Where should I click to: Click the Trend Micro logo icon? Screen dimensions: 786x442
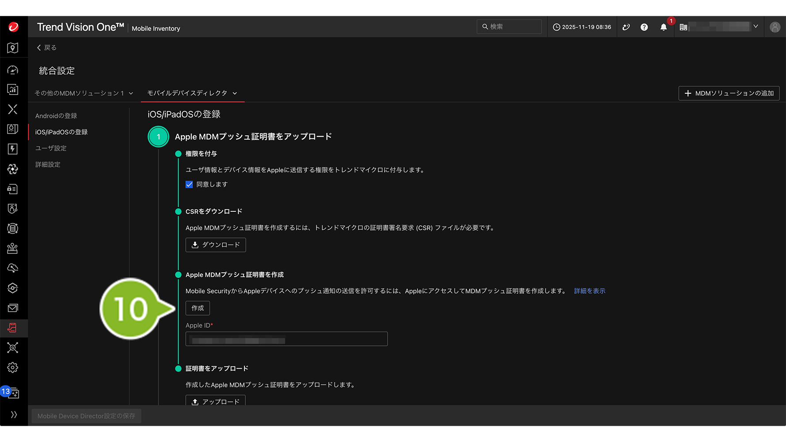[x=13, y=27]
